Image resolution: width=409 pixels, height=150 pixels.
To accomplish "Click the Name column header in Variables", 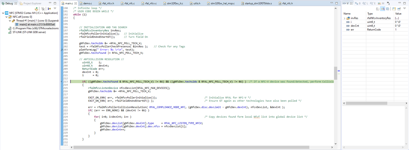I will tap(354, 14).
